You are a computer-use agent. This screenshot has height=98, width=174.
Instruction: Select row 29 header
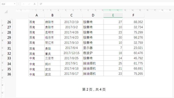coord(9,38)
